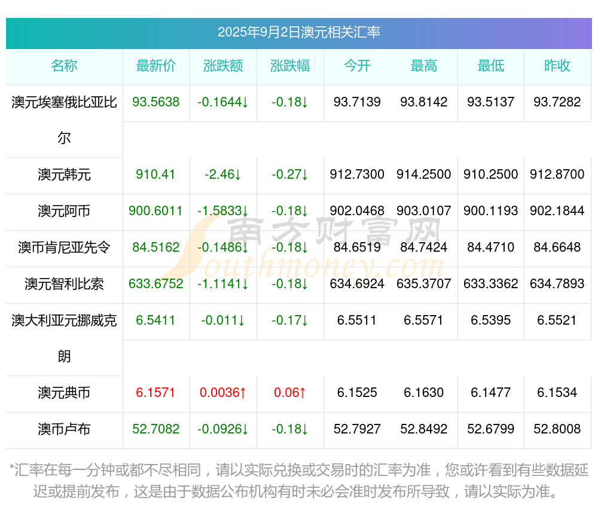Click high value 84.7424
This screenshot has width=598, height=510.
tap(424, 248)
